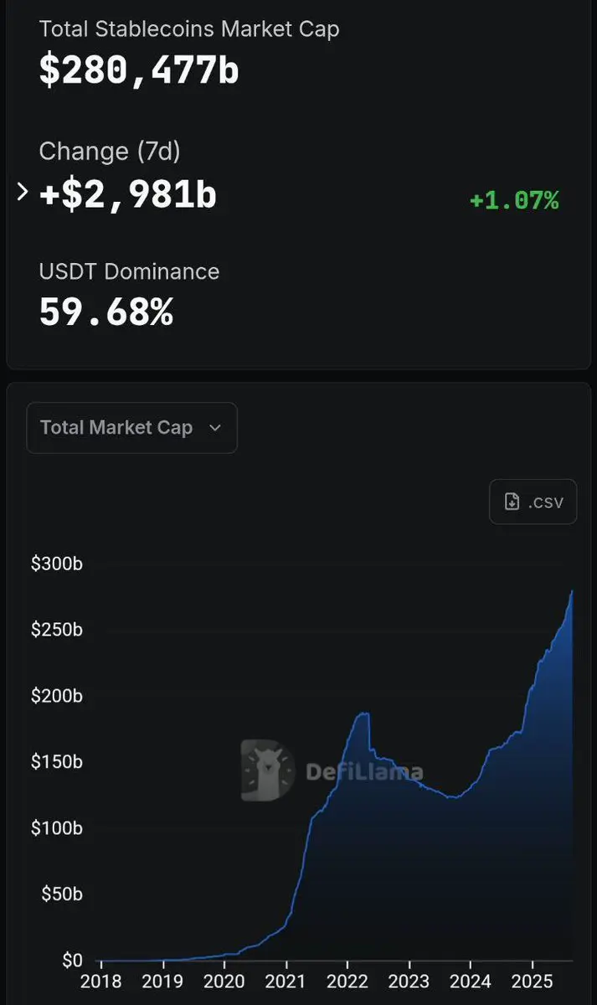Click the $300b y-axis label
This screenshot has width=597, height=1005.
(x=57, y=564)
